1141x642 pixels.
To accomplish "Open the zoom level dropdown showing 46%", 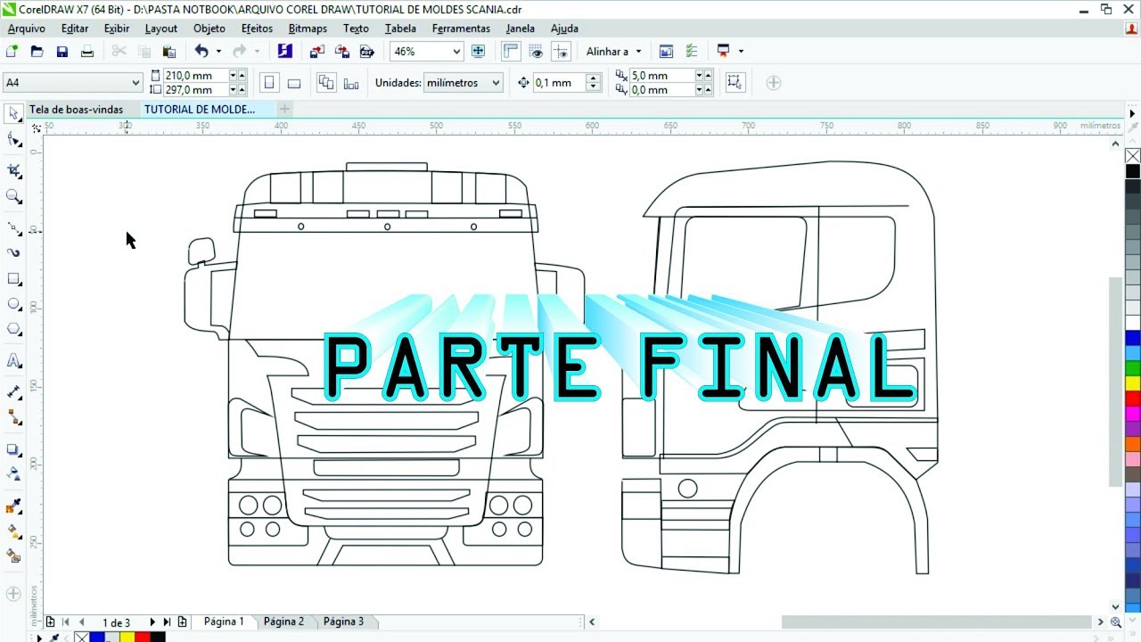I will [456, 52].
